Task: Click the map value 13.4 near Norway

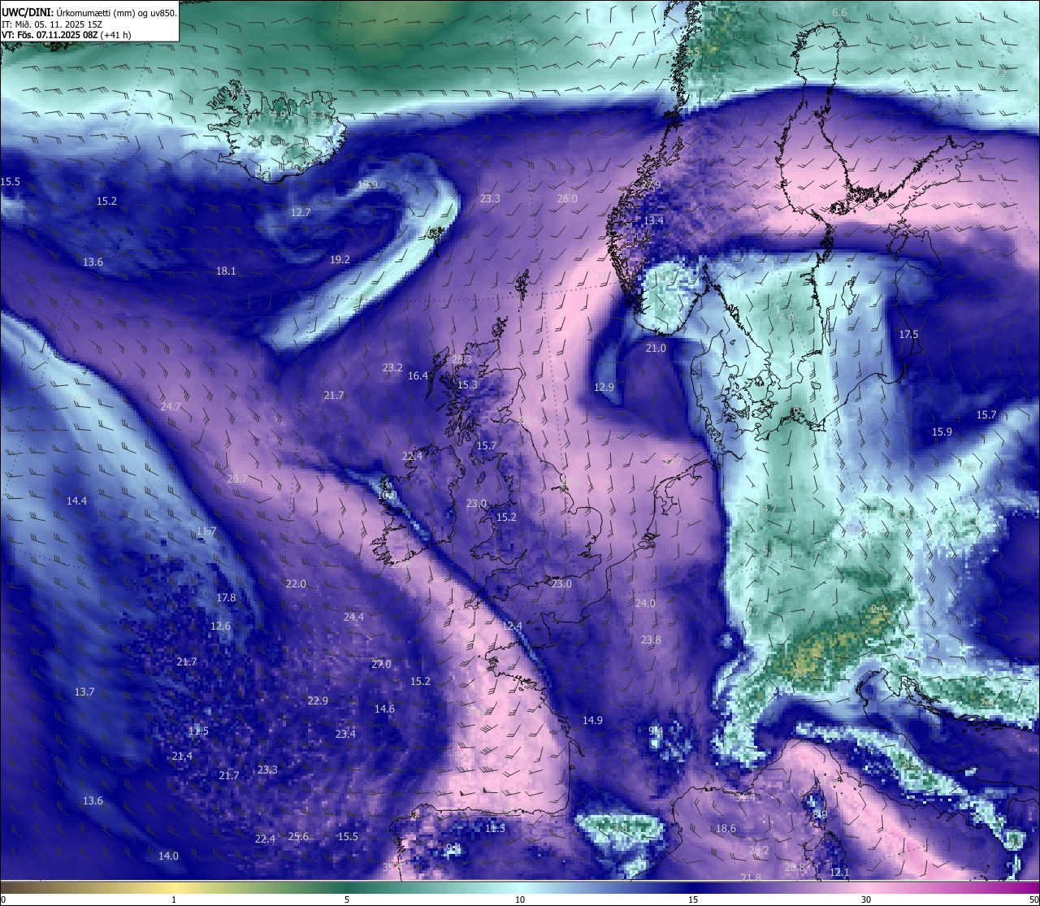Action: click(653, 220)
